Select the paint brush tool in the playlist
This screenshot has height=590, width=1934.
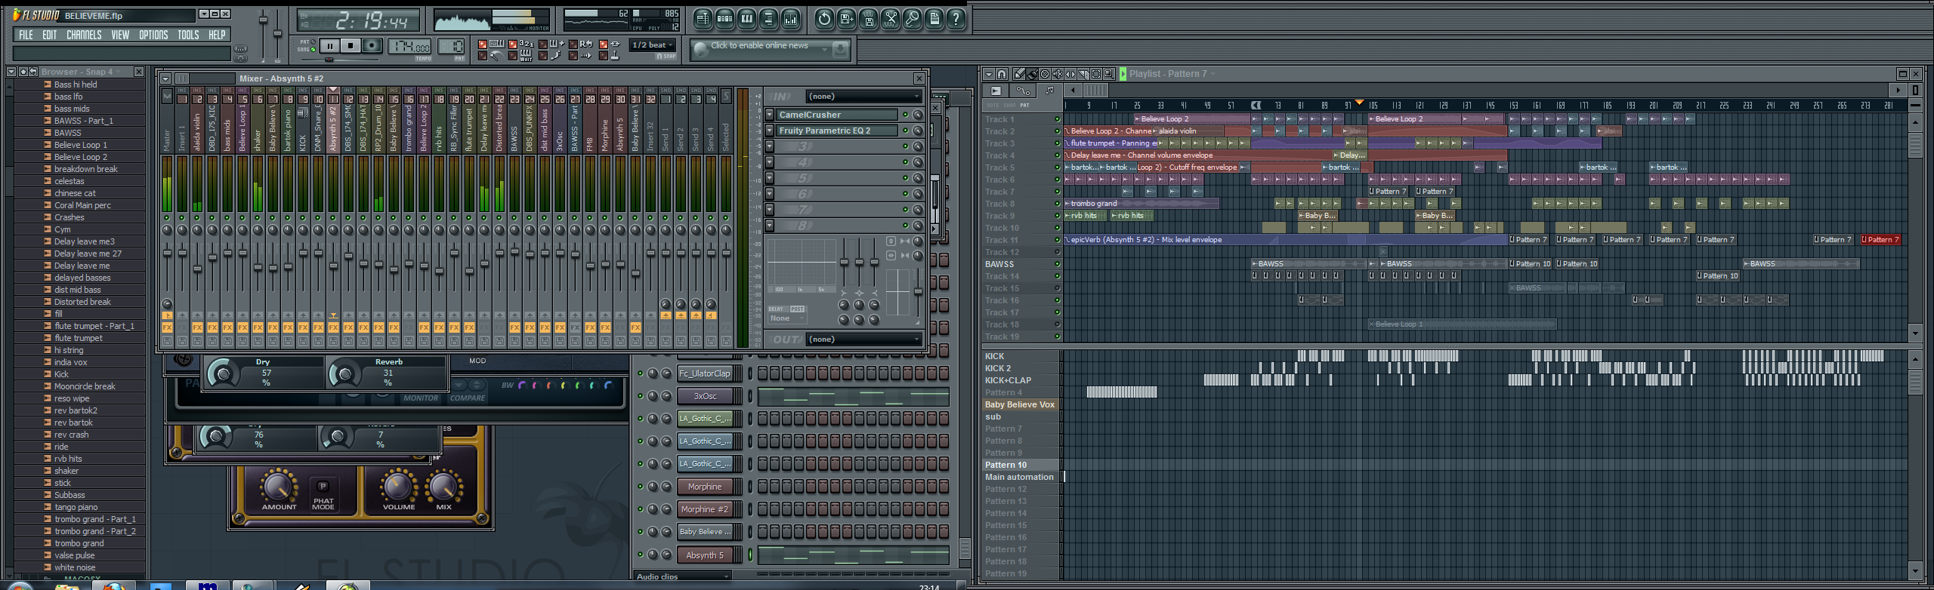pos(1032,74)
